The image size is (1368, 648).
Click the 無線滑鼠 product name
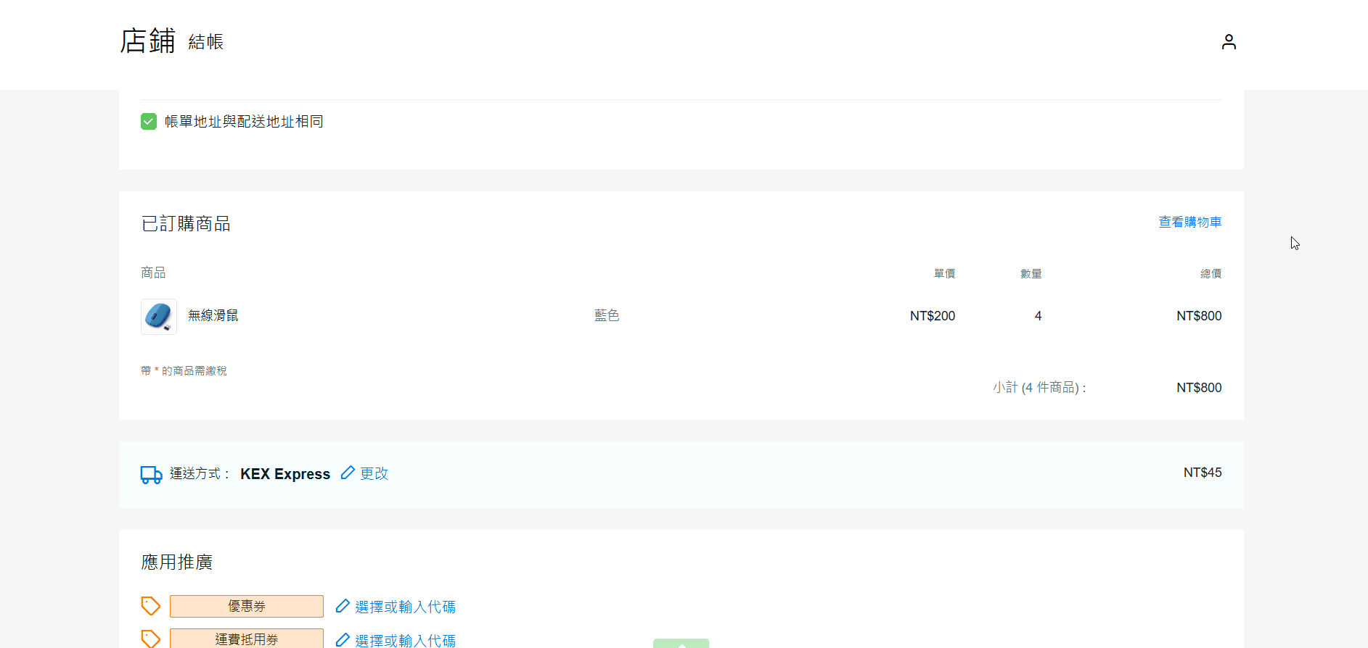point(213,315)
